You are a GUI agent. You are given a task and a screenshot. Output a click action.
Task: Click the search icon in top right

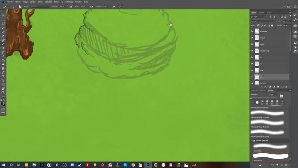[x=284, y=7]
